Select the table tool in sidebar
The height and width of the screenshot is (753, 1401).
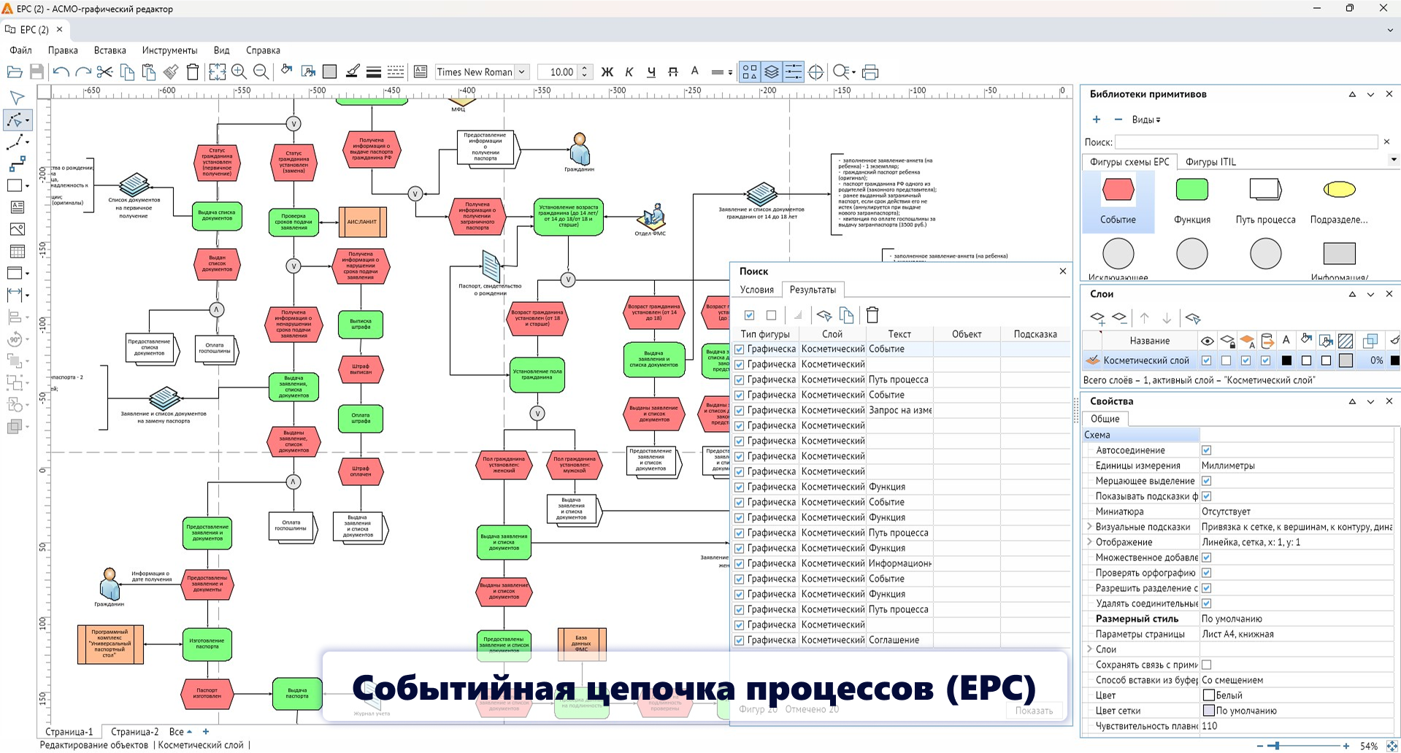pyautogui.click(x=16, y=251)
